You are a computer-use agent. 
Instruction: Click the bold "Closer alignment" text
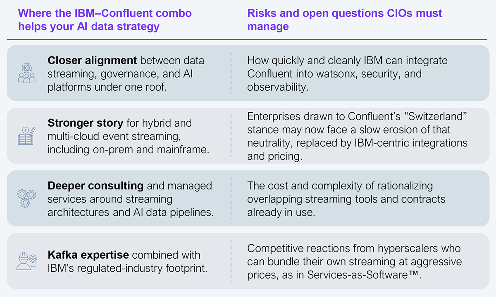(x=92, y=61)
